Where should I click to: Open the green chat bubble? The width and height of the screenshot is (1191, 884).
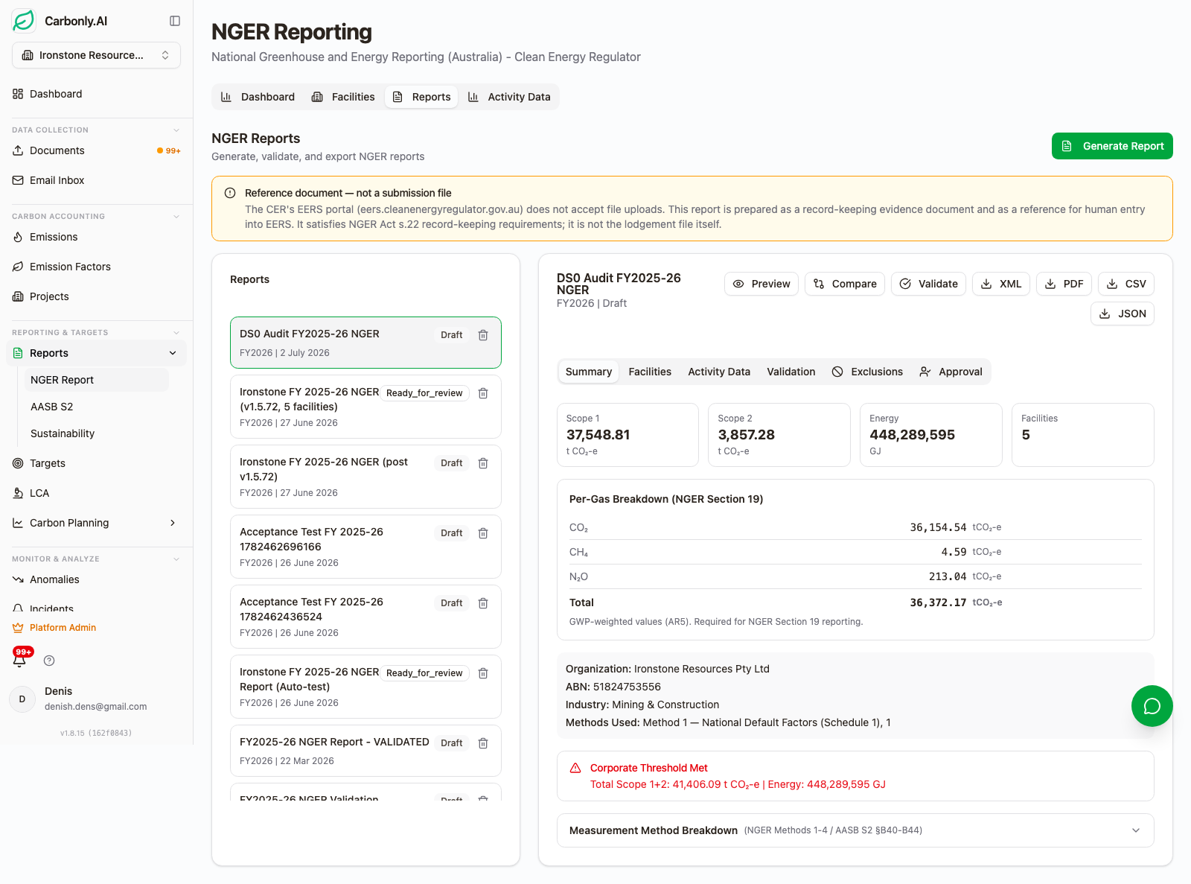1152,706
